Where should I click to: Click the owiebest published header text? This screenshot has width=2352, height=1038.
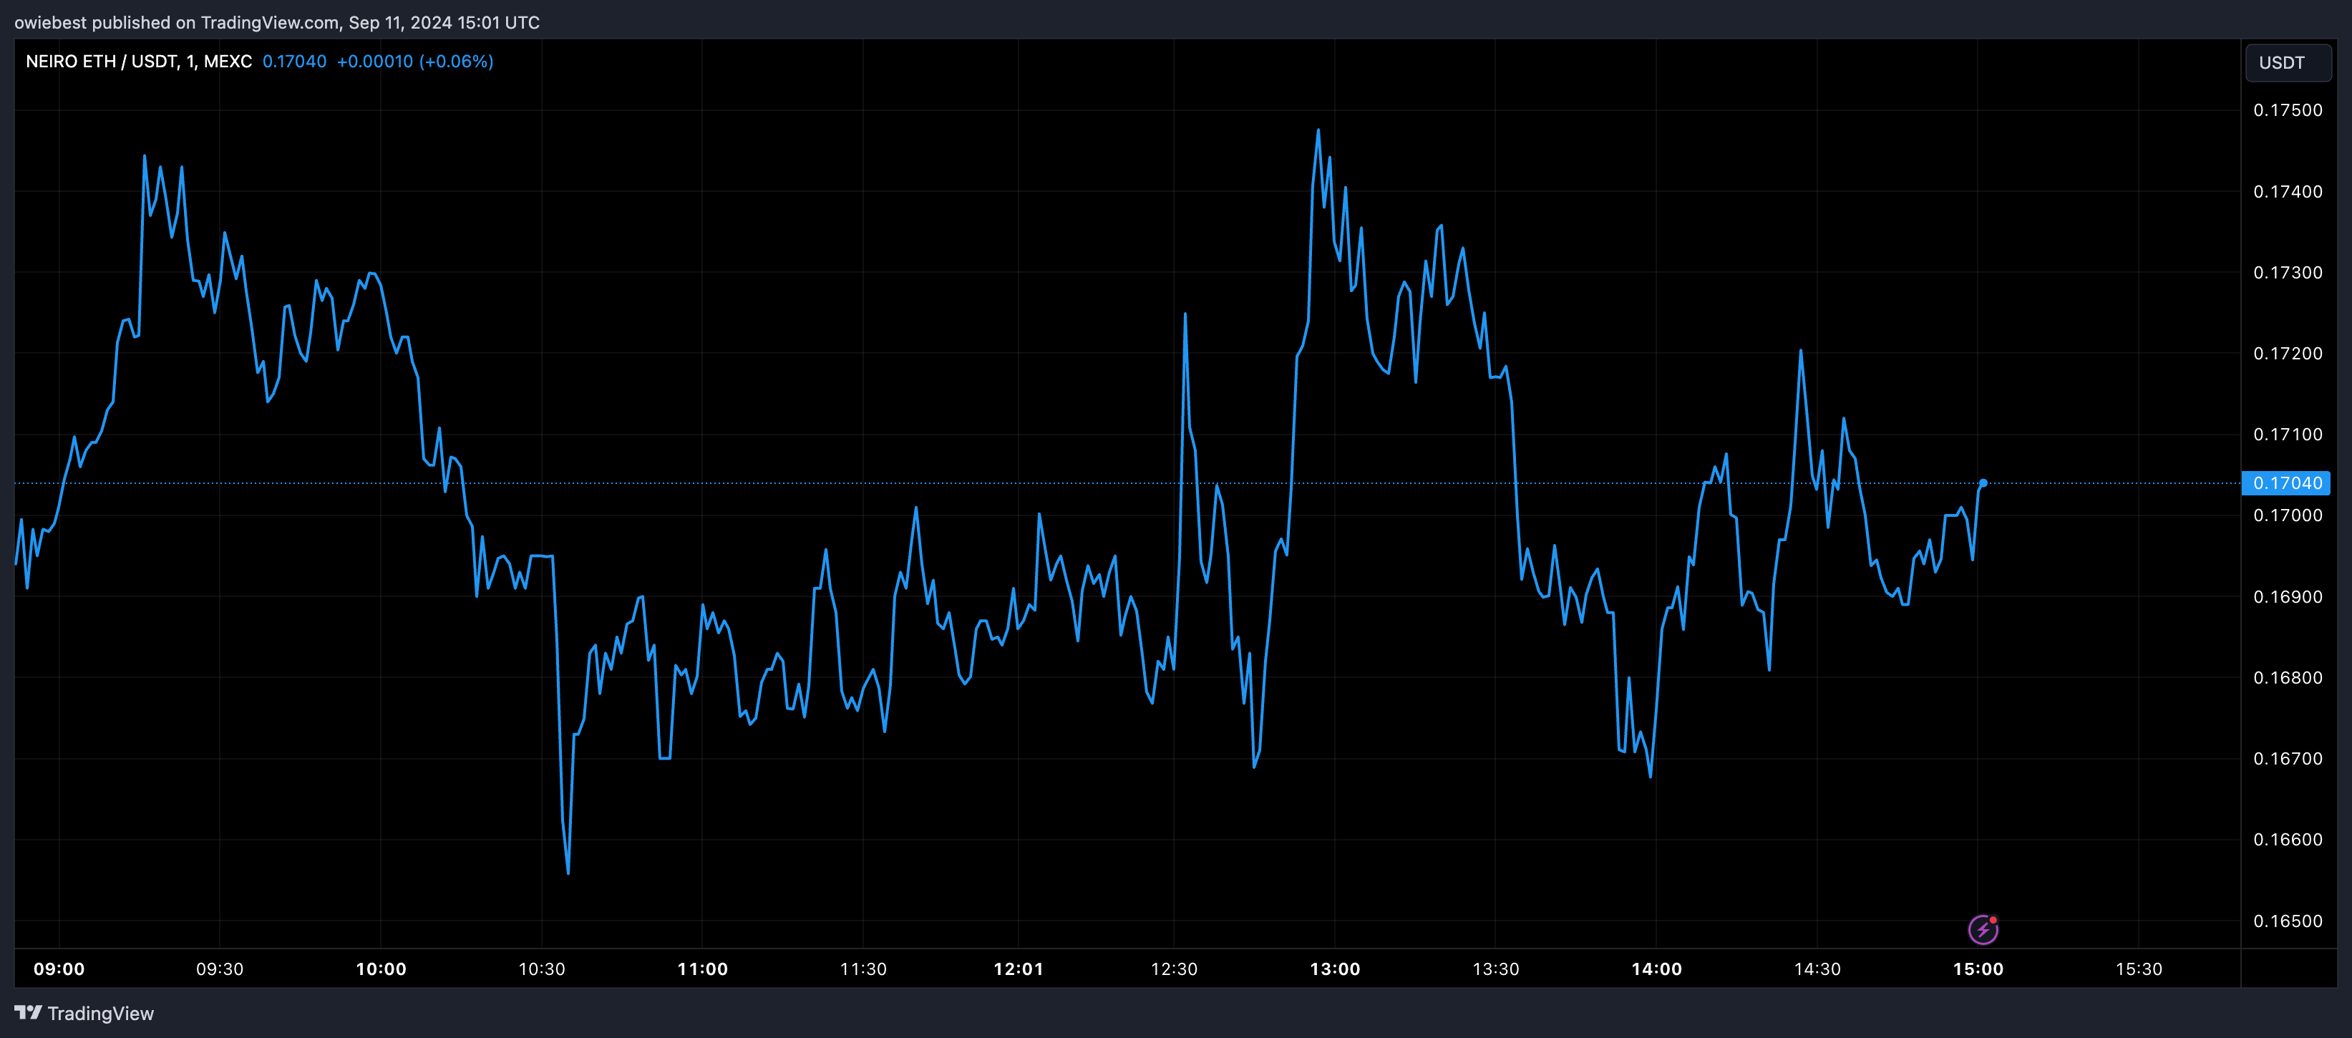[277, 22]
